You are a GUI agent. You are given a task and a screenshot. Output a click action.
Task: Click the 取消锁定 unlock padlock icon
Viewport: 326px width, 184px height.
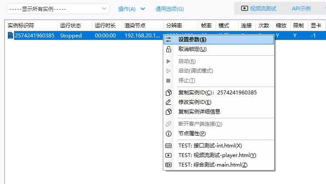169,49
